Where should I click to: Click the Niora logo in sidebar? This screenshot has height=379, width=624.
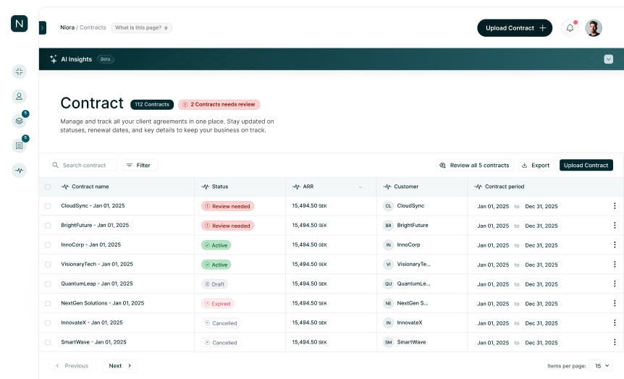point(20,23)
